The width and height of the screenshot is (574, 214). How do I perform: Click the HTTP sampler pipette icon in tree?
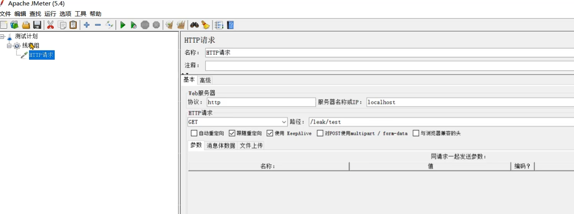24,55
